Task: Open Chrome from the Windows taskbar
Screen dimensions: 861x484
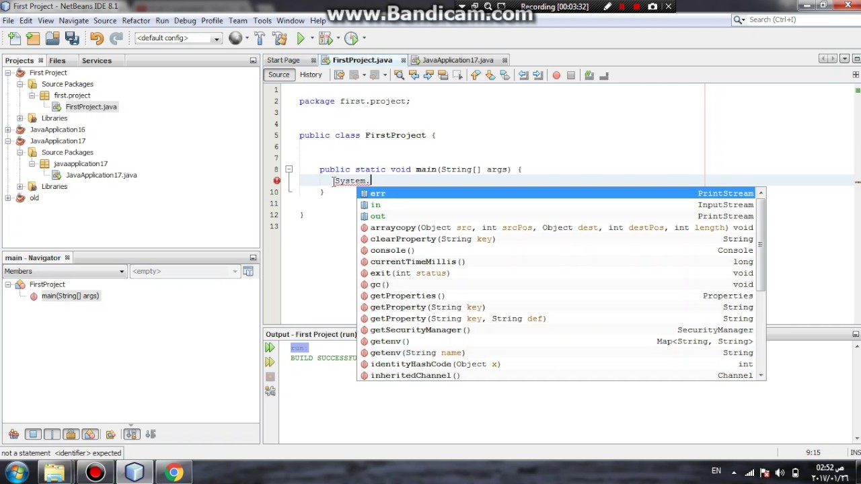Action: (x=174, y=473)
